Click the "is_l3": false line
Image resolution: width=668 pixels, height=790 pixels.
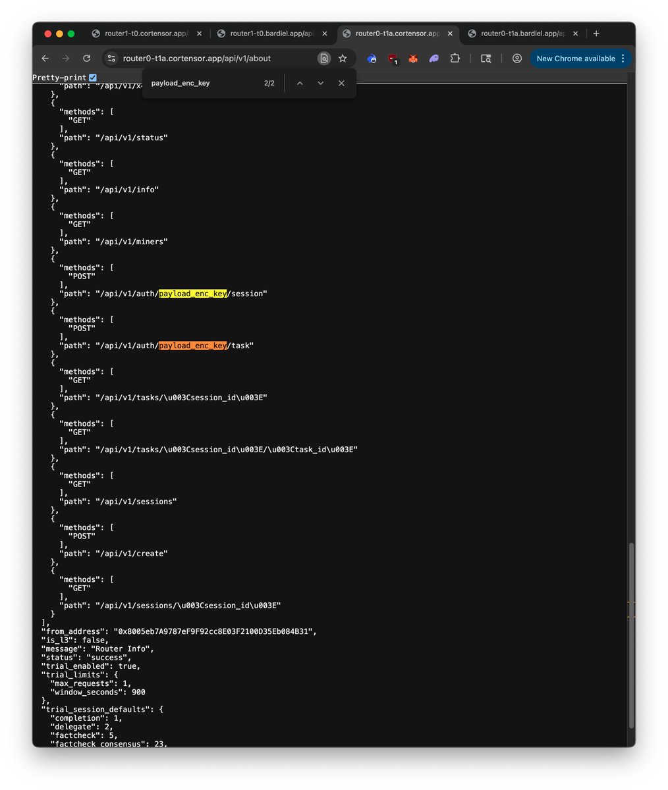tap(75, 640)
